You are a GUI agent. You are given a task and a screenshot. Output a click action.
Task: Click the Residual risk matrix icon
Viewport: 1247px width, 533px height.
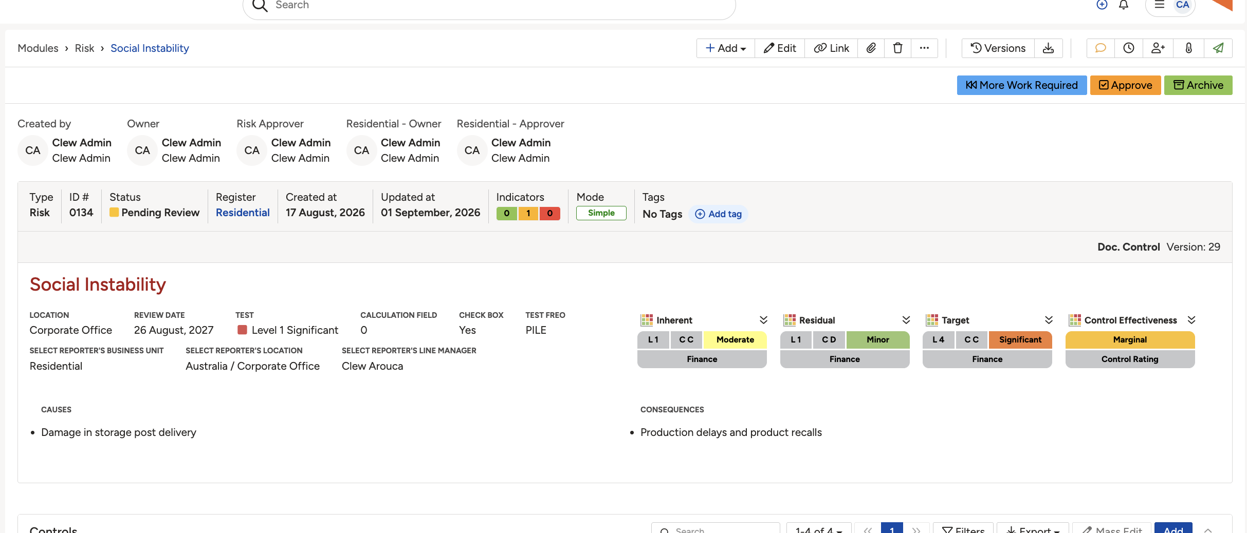click(x=790, y=320)
